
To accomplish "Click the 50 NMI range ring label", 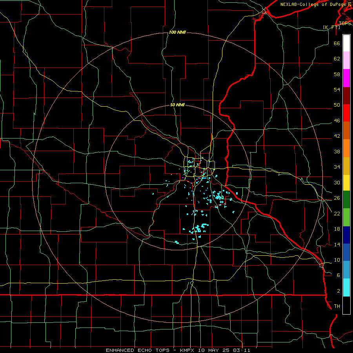I will (177, 105).
